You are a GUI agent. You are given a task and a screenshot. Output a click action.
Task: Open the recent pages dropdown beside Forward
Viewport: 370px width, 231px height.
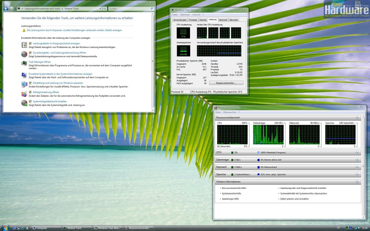click(x=15, y=9)
